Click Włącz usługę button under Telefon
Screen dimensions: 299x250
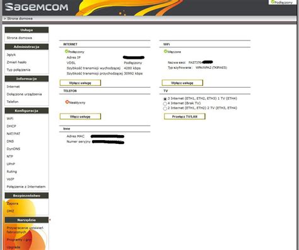pyautogui.click(x=80, y=116)
